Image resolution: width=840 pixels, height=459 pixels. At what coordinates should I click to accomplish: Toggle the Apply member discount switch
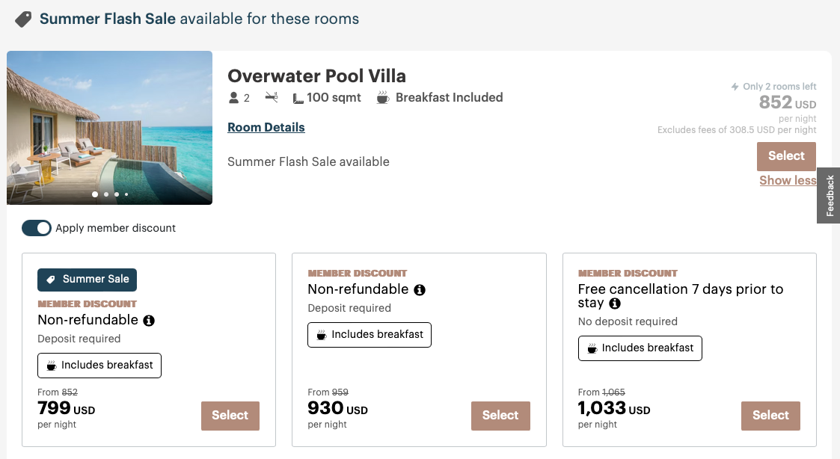click(36, 228)
